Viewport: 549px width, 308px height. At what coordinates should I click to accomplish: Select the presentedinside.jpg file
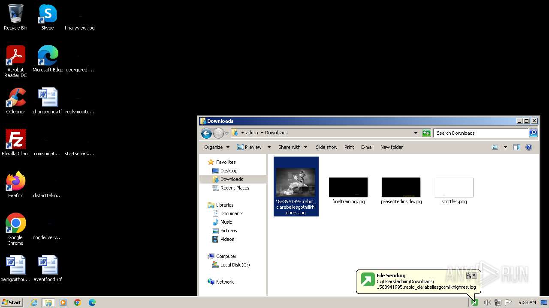click(401, 191)
